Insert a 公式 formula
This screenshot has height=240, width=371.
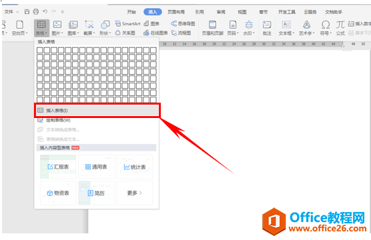click(340, 27)
